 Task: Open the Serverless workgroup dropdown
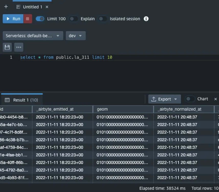coord(33,36)
